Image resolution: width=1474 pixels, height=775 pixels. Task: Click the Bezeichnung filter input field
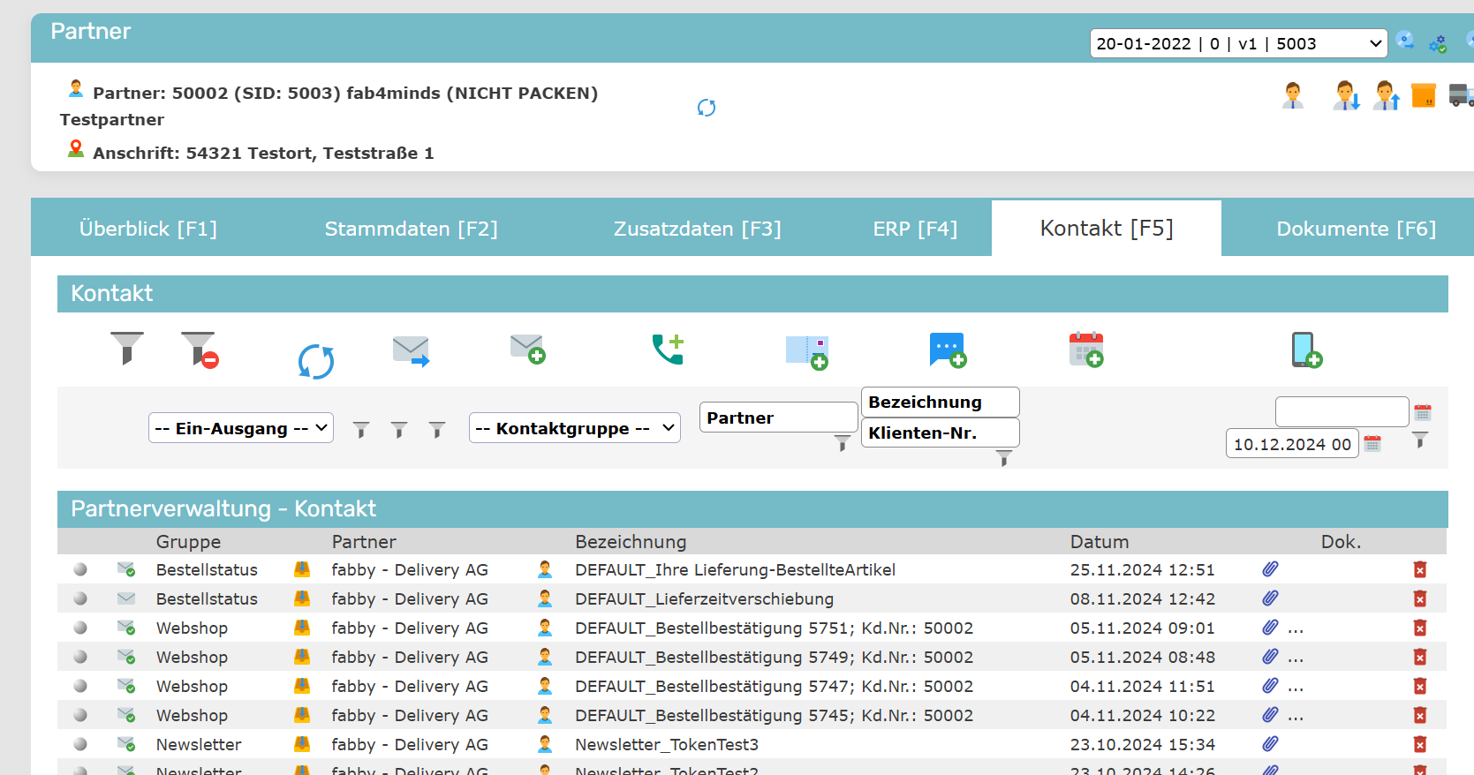pyautogui.click(x=940, y=403)
